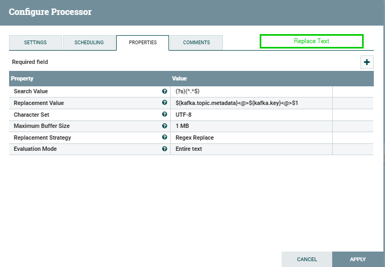The height and width of the screenshot is (267, 385).
Task: Click help icon next to Replacement Value
Action: [x=164, y=103]
